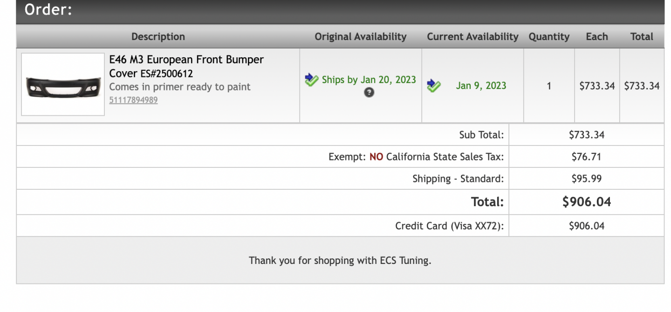Click the Order: section header bar

[x=340, y=11]
